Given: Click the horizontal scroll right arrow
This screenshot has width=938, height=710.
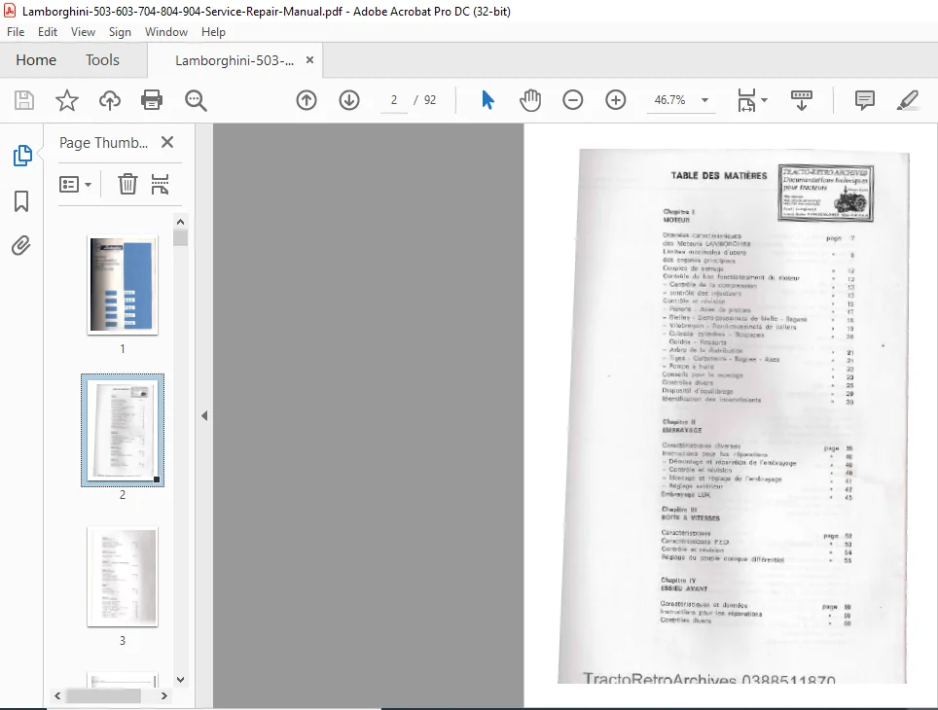Looking at the screenshot, I should tap(163, 695).
